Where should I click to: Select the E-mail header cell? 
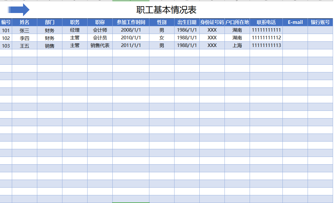[295, 22]
